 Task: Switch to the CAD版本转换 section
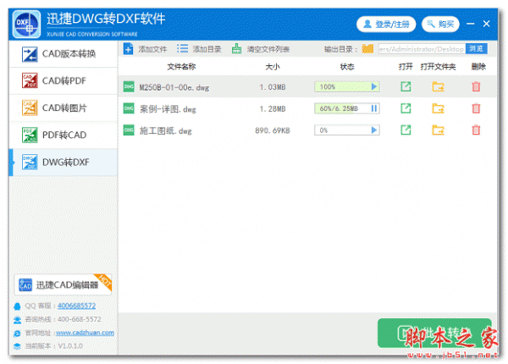click(63, 54)
